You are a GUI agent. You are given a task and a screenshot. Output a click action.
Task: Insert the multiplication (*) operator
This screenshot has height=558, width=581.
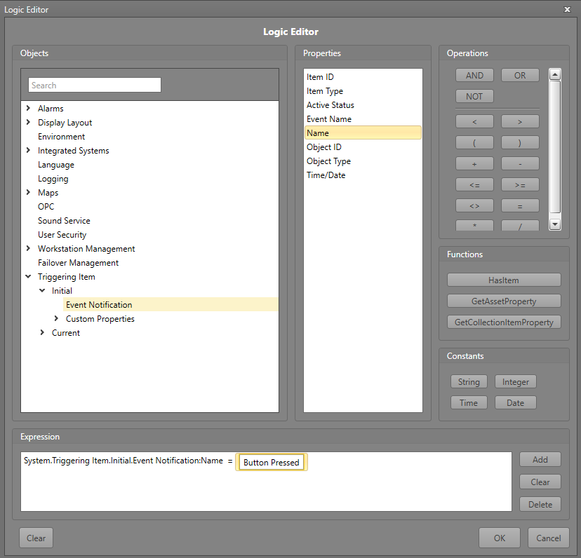[474, 226]
